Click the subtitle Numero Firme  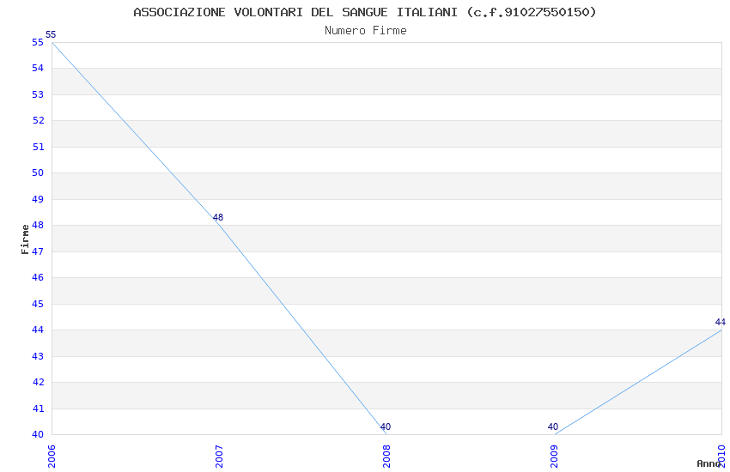click(366, 31)
